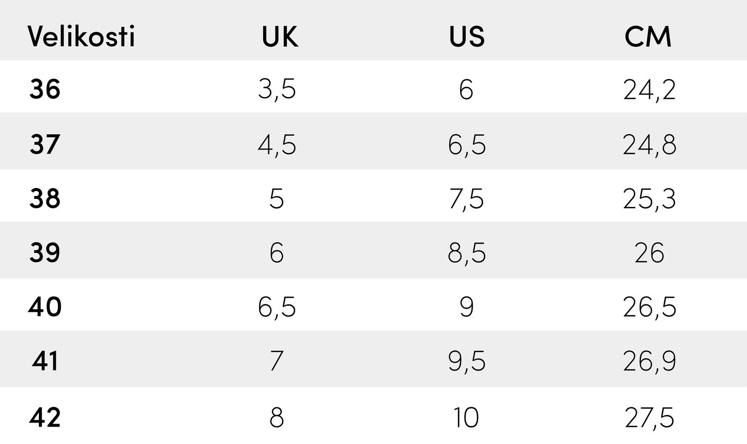Viewport: 747px width, 444px height.
Task: Select size 42 row label
Action: (x=45, y=417)
